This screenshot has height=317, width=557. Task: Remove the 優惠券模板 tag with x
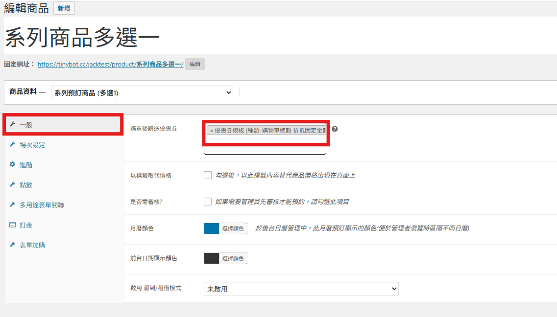pos(212,131)
